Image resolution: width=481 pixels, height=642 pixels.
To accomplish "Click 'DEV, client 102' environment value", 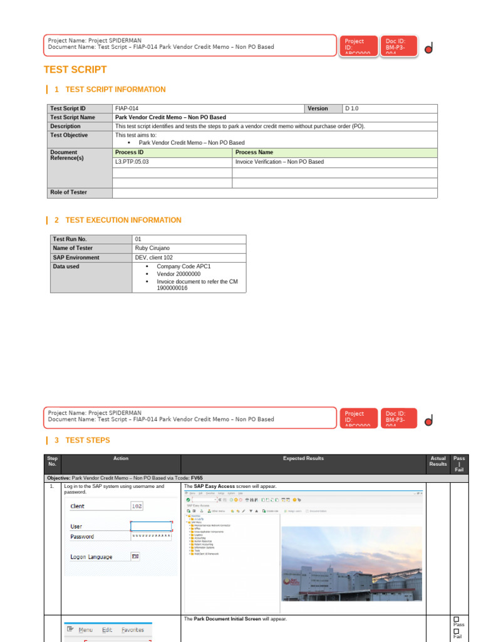I will 154,258.
